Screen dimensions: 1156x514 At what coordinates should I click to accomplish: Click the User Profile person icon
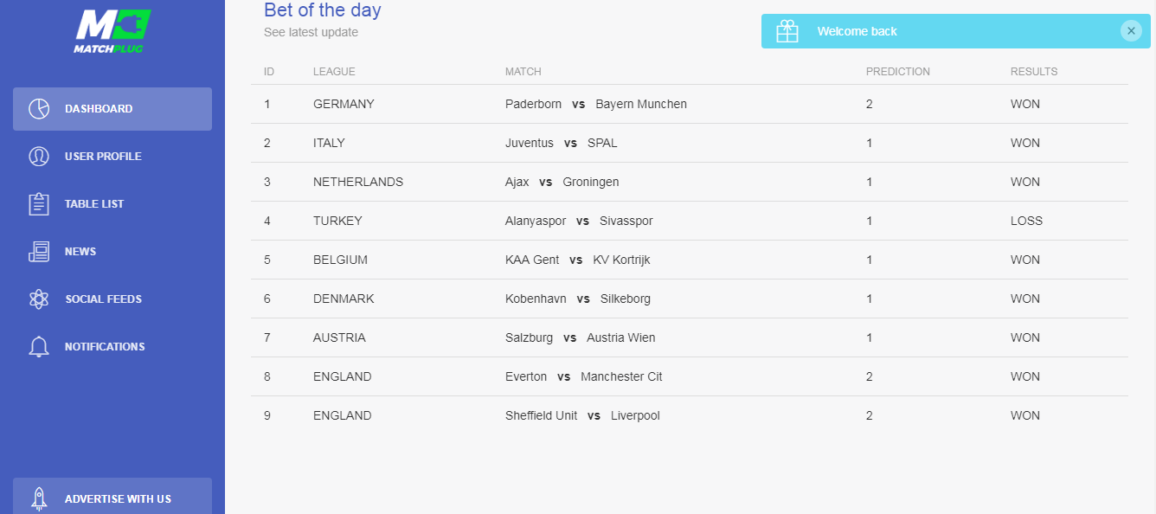tap(39, 157)
